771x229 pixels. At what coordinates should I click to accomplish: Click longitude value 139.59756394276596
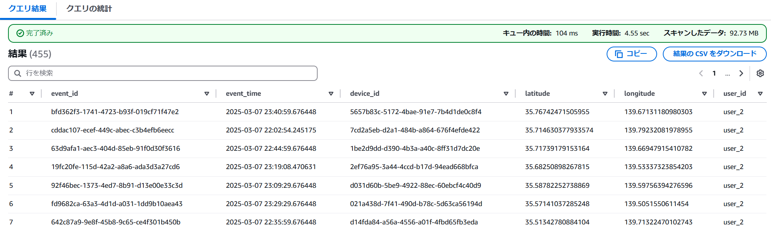click(x=659, y=185)
